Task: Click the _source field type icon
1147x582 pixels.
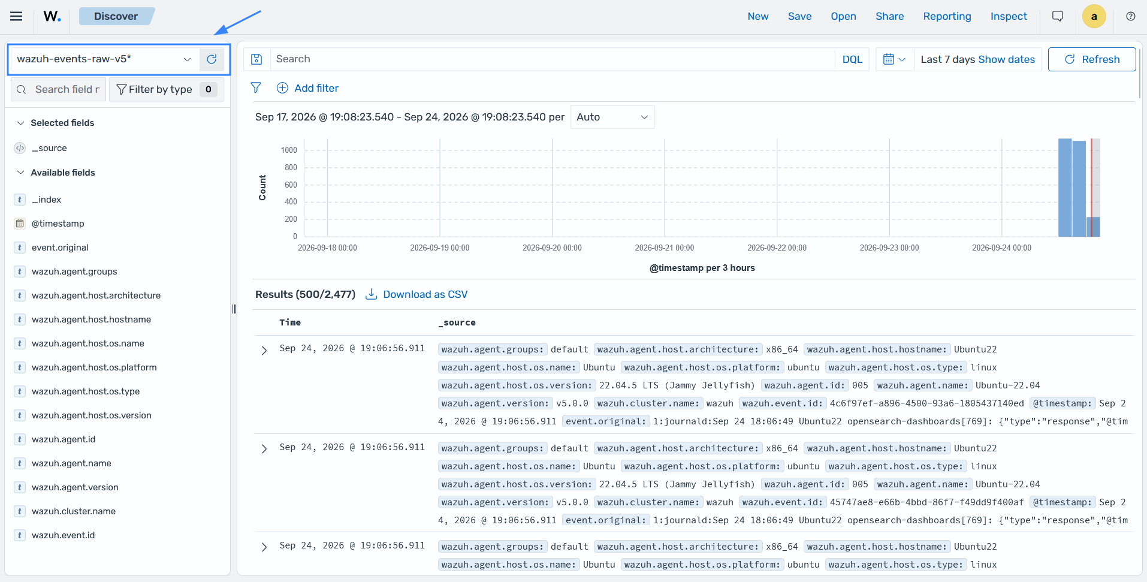Action: [20, 148]
